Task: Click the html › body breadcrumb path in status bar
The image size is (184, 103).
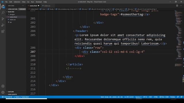Action: (x=112, y=97)
